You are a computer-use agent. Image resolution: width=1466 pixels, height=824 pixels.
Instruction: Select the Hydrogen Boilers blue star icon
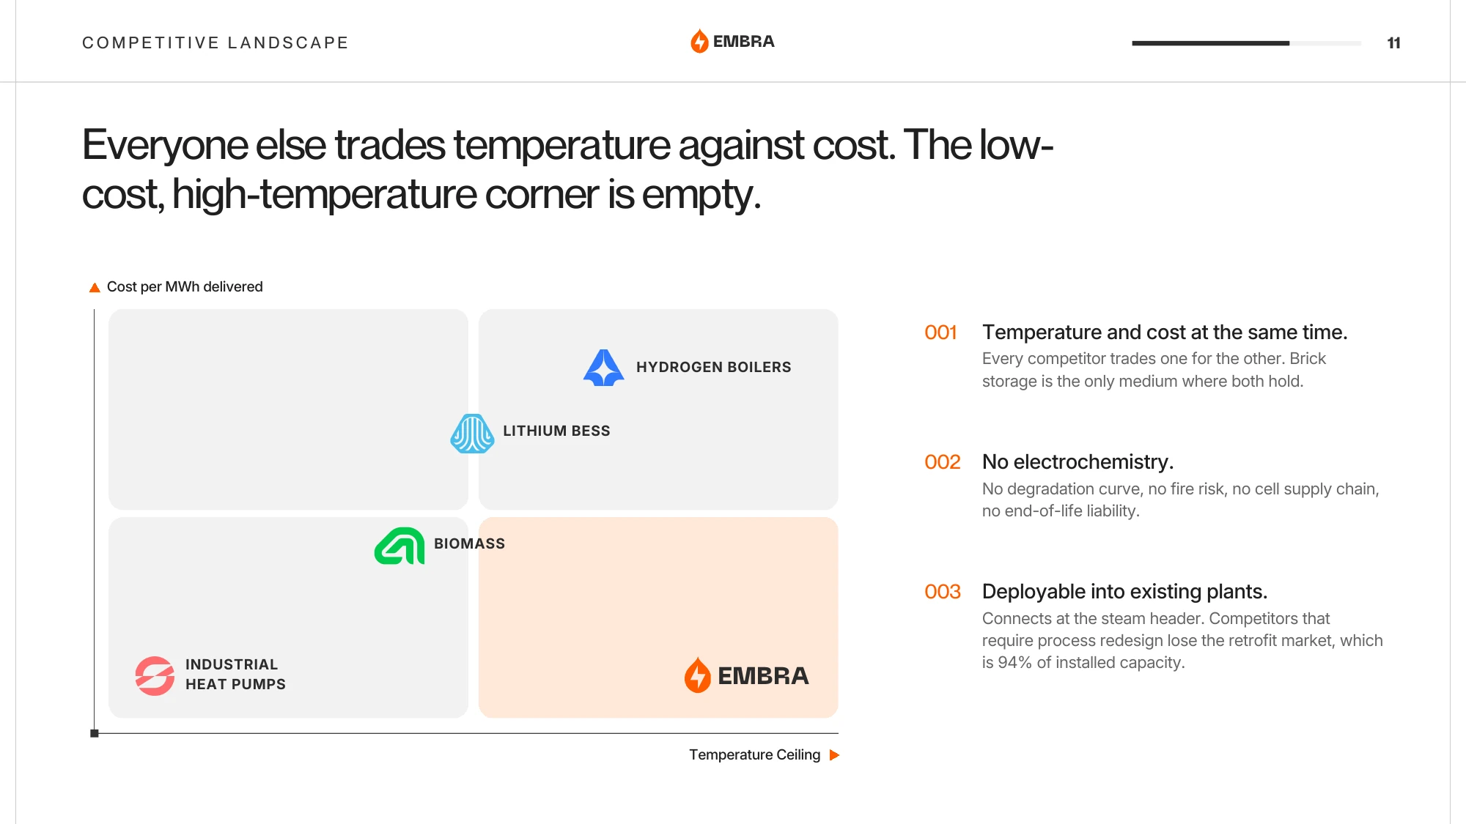pyautogui.click(x=603, y=368)
